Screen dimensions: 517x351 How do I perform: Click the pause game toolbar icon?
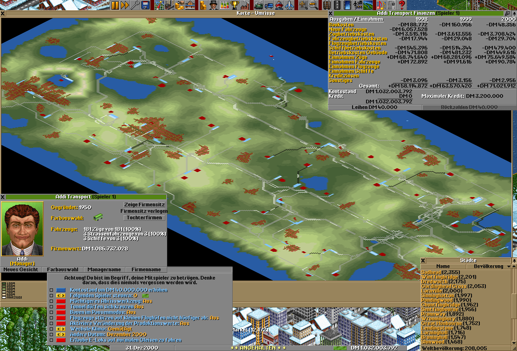tap(115, 5)
